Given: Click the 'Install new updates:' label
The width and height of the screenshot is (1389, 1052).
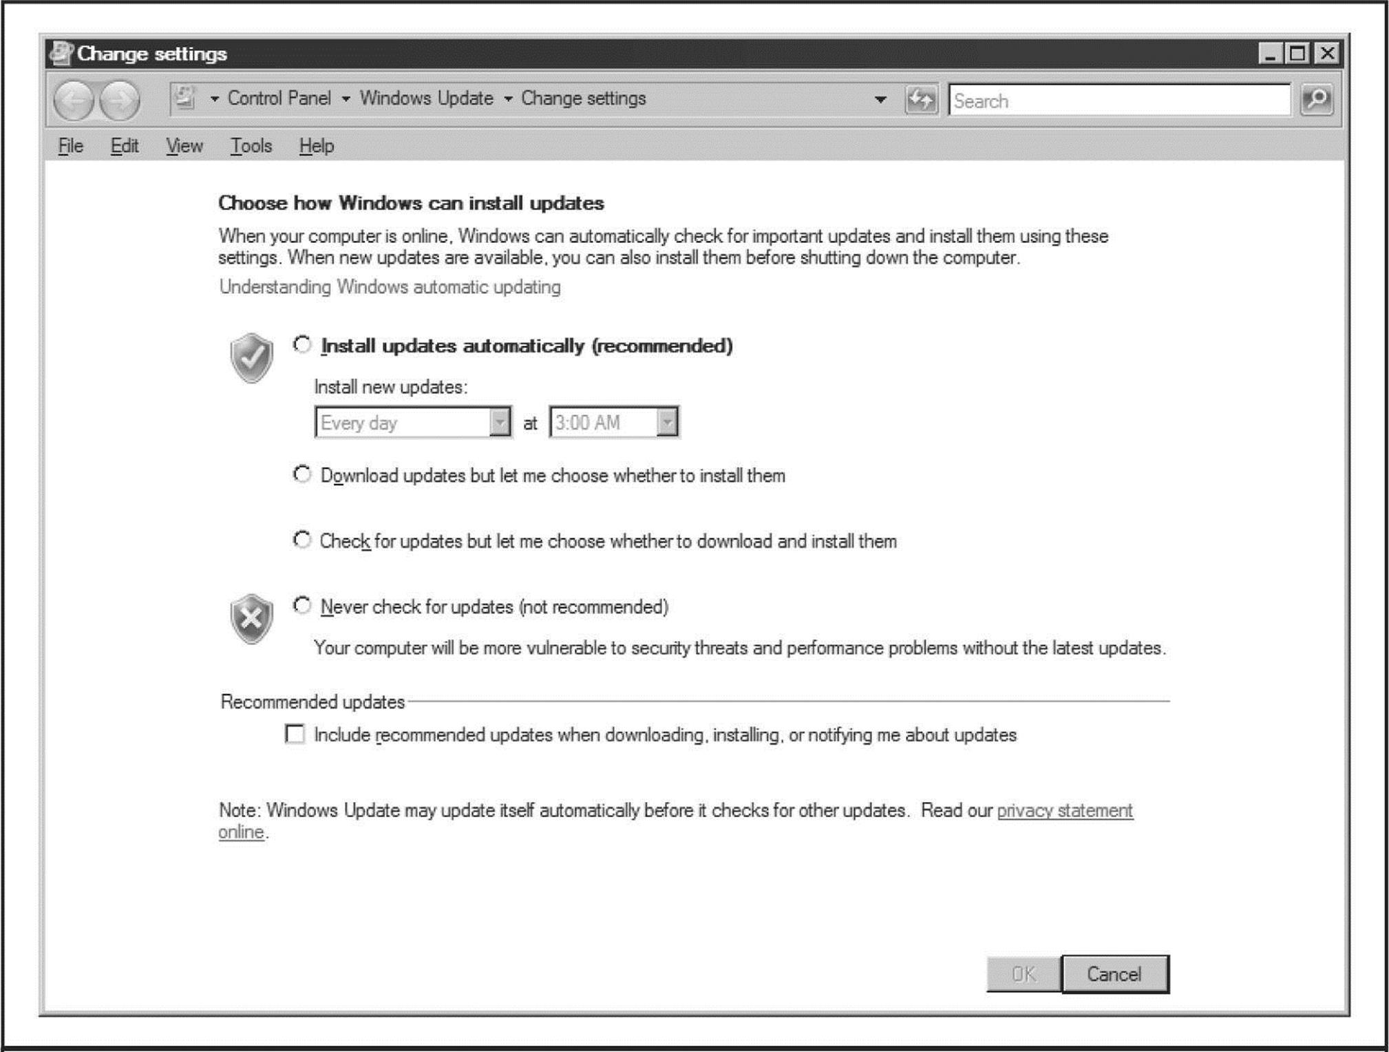Looking at the screenshot, I should [x=391, y=387].
